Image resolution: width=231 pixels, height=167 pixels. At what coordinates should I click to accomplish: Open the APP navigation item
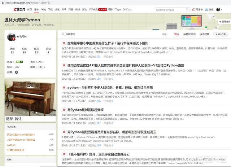pyautogui.click(x=64, y=9)
